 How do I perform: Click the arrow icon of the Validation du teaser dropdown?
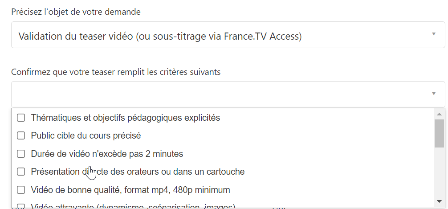(434, 34)
